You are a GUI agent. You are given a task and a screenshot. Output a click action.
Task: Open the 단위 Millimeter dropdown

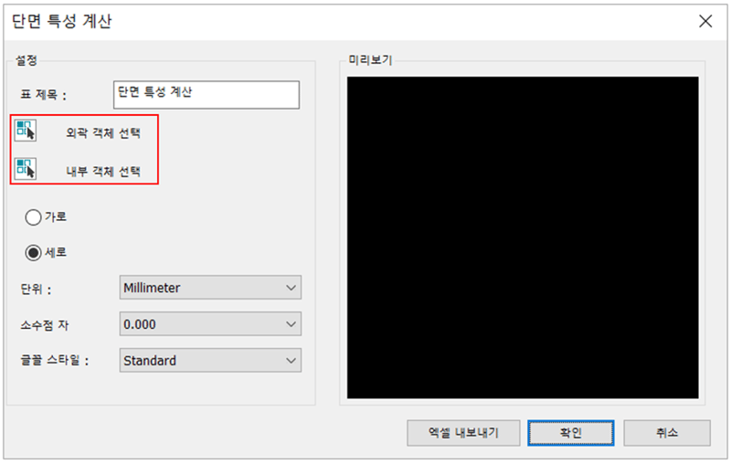click(x=210, y=288)
